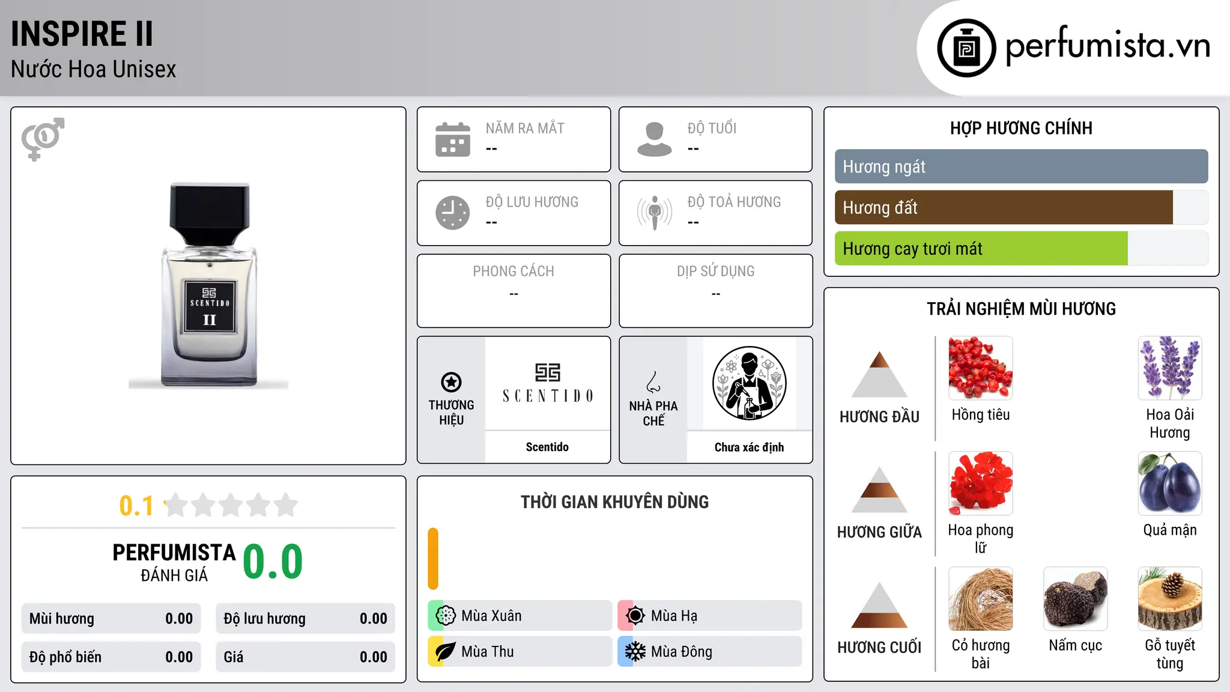Click the Dịp sử dụng card
This screenshot has height=692, width=1230.
(x=715, y=291)
